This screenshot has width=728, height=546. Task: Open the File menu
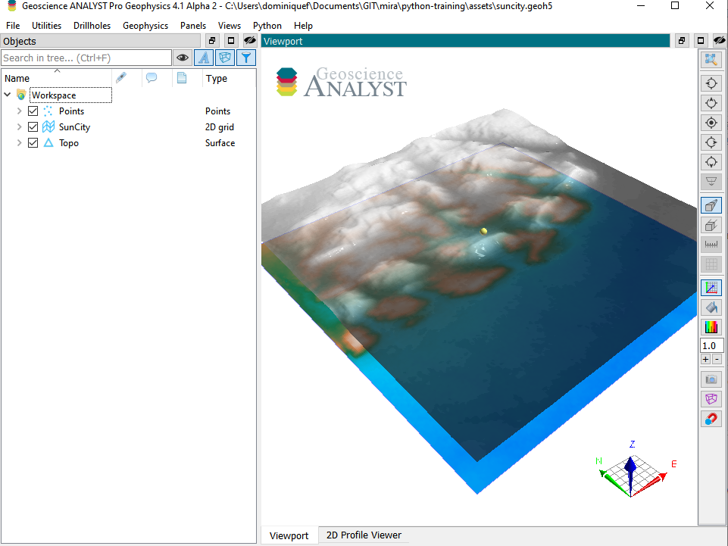pos(13,26)
